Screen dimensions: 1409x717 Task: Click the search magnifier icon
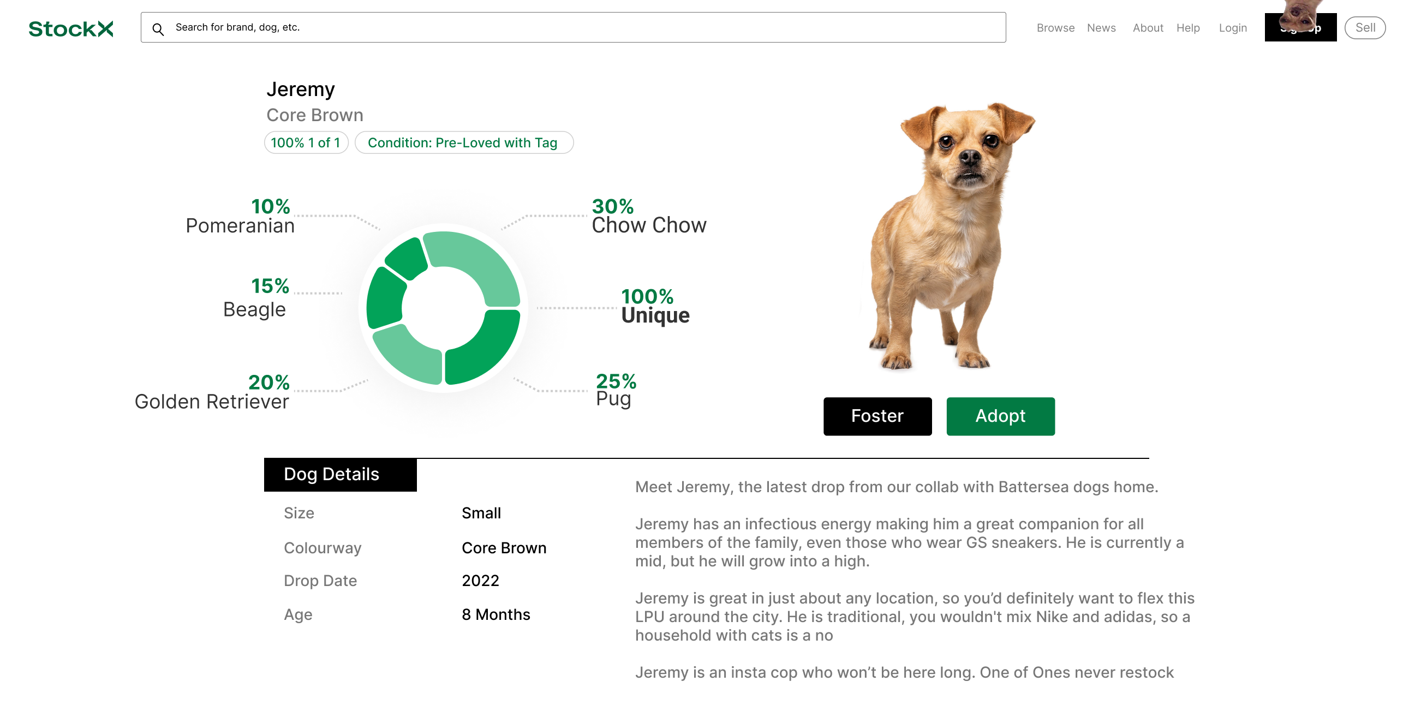(158, 29)
